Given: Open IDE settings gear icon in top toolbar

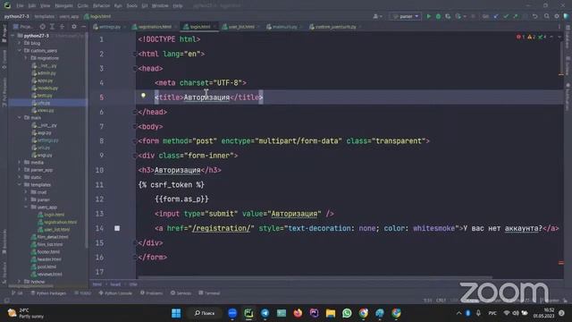Looking at the screenshot, I should point(556,16).
